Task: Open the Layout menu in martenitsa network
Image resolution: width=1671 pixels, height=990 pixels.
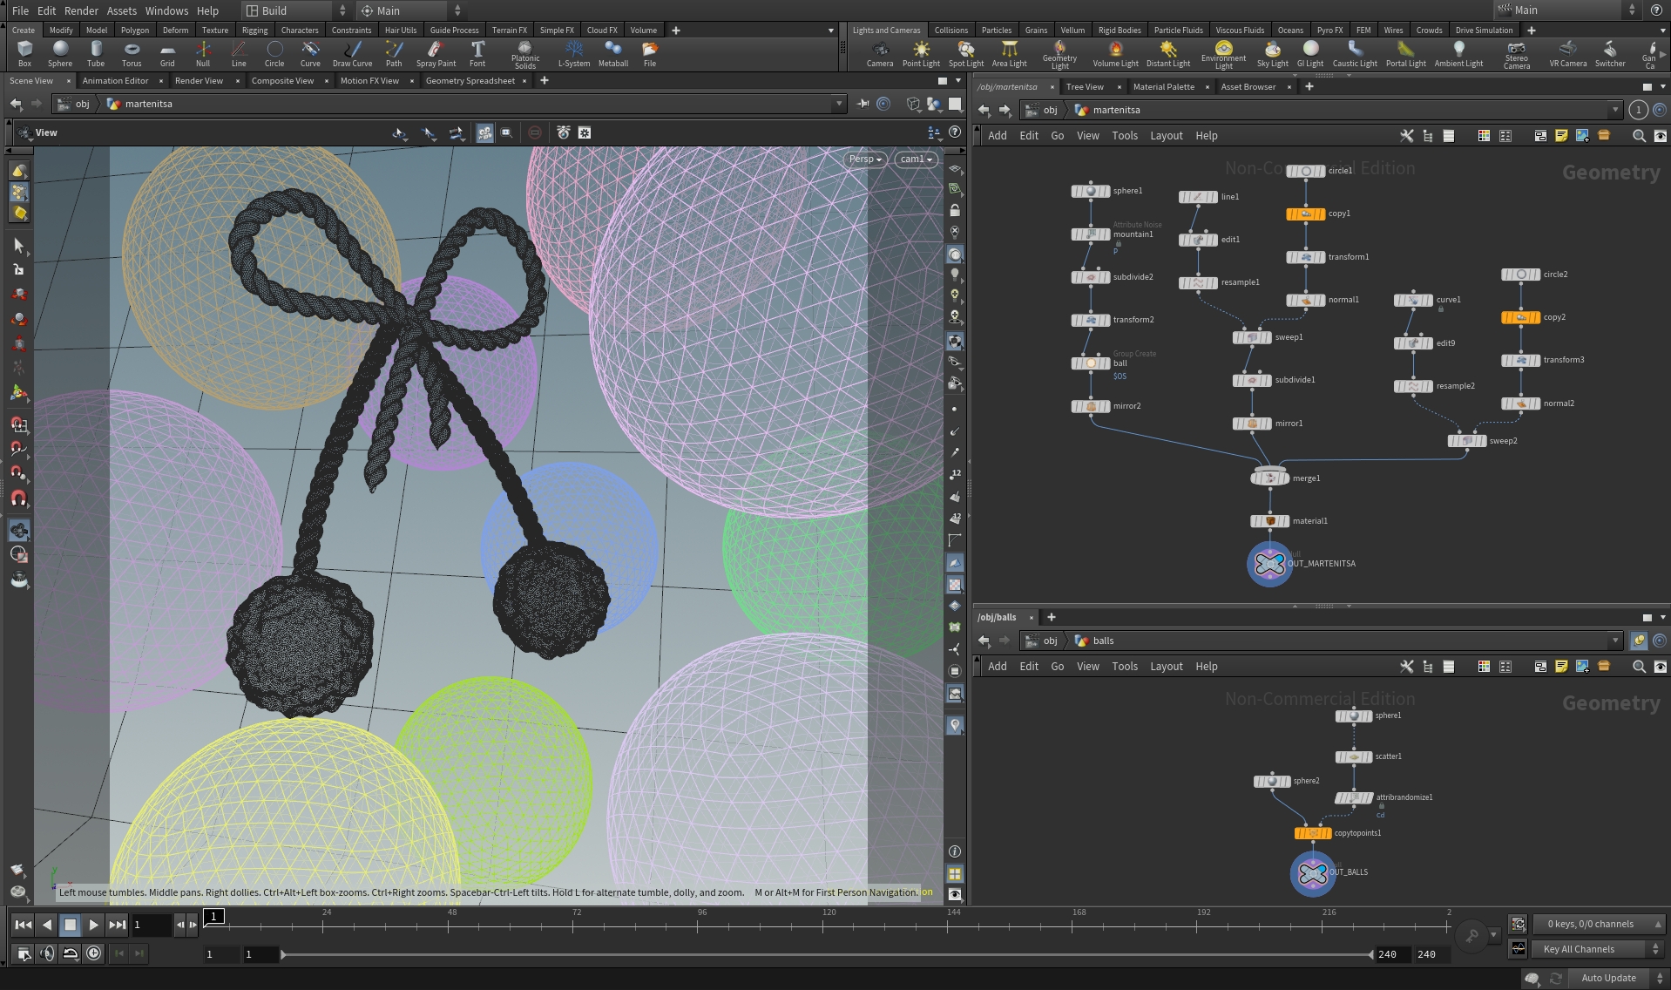Action: coord(1166,136)
